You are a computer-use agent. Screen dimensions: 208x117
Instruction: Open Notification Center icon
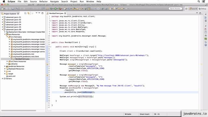click(x=204, y=1)
